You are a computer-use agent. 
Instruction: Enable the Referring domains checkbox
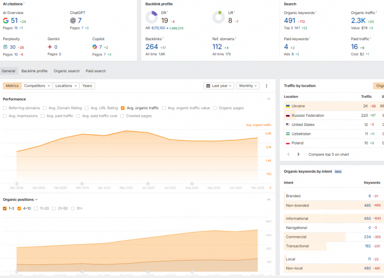pyautogui.click(x=5, y=108)
